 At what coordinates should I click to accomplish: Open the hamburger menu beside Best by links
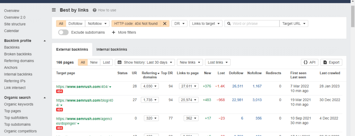[54, 10]
